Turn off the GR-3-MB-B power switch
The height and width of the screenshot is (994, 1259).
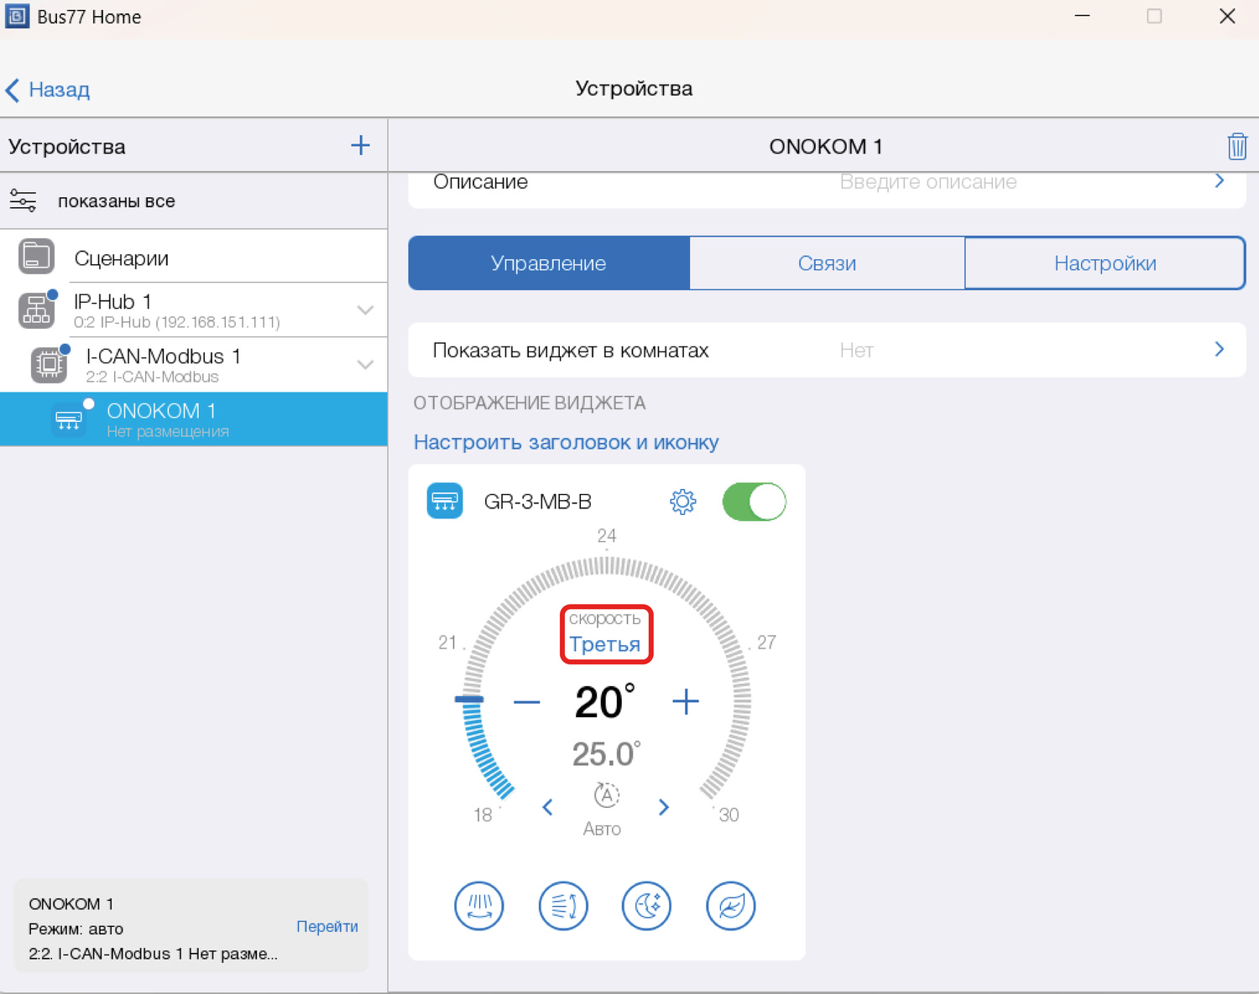[754, 502]
